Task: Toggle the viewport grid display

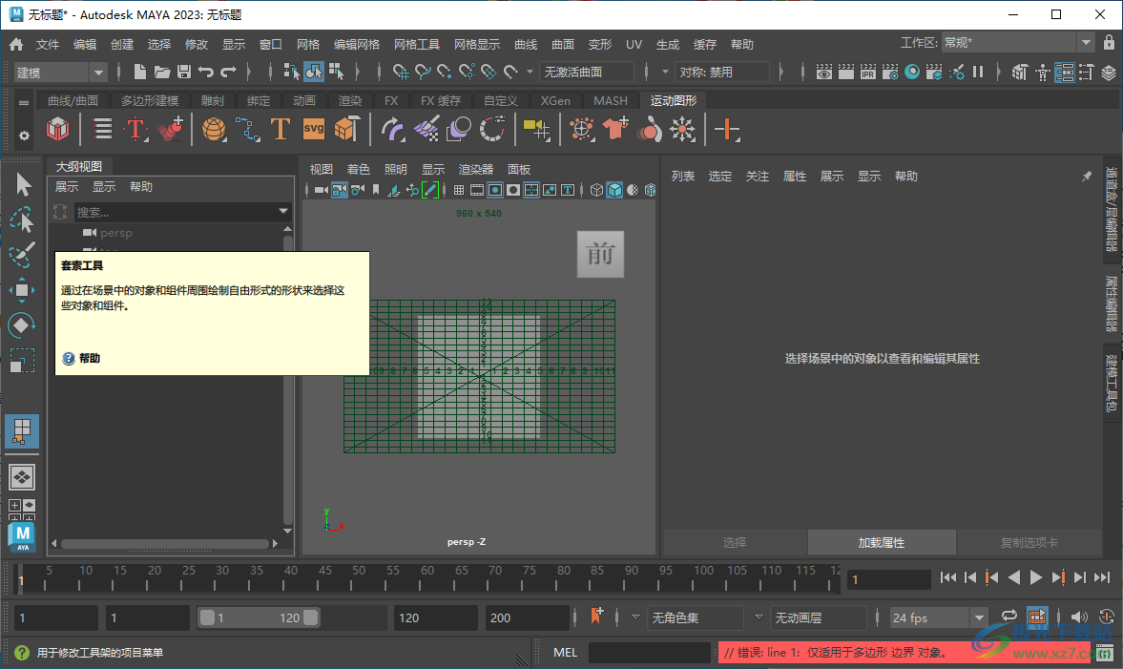Action: 458,190
